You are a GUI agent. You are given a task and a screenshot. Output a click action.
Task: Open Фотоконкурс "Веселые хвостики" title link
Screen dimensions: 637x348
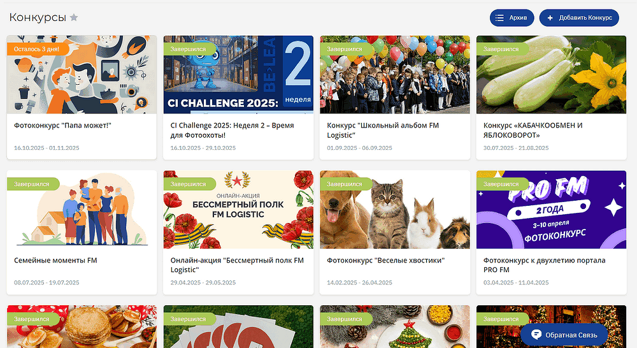click(385, 261)
